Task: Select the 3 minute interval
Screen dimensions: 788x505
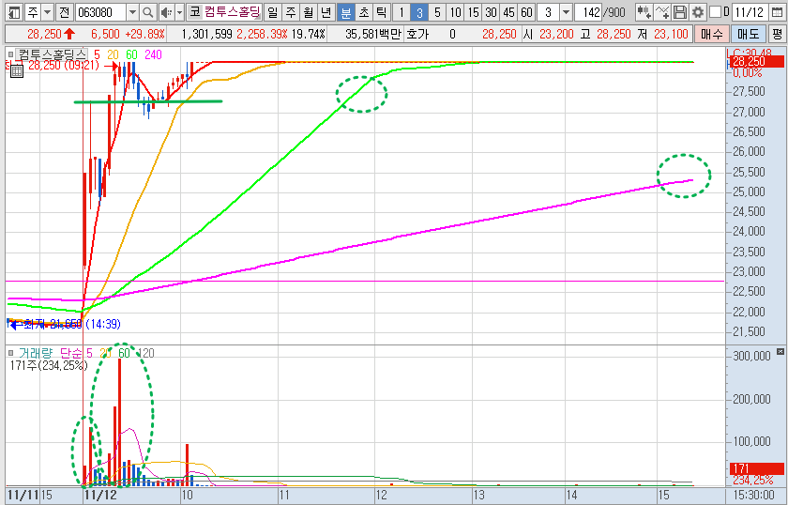Action: pos(419,12)
